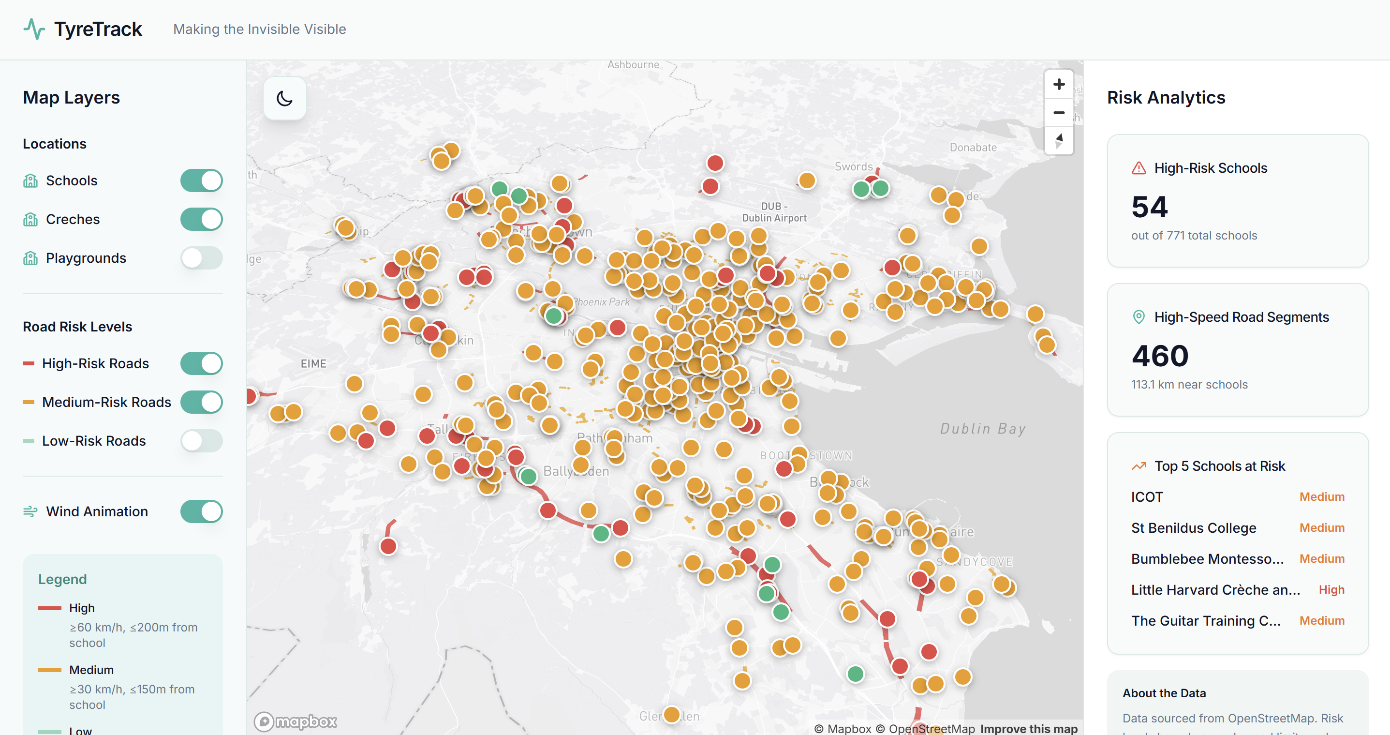
Task: Hide High-Risk Roads on map
Action: 201,363
